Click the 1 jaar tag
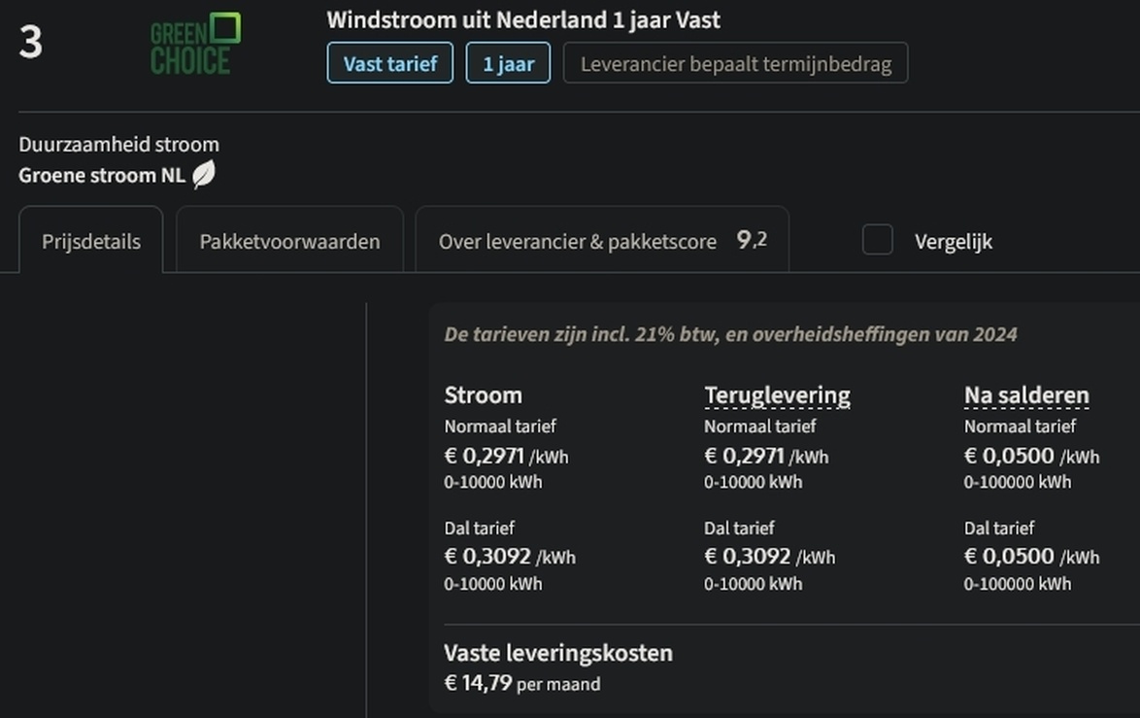 pyautogui.click(x=508, y=63)
